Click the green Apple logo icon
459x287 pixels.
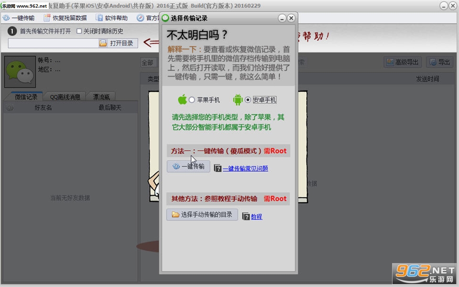[182, 99]
